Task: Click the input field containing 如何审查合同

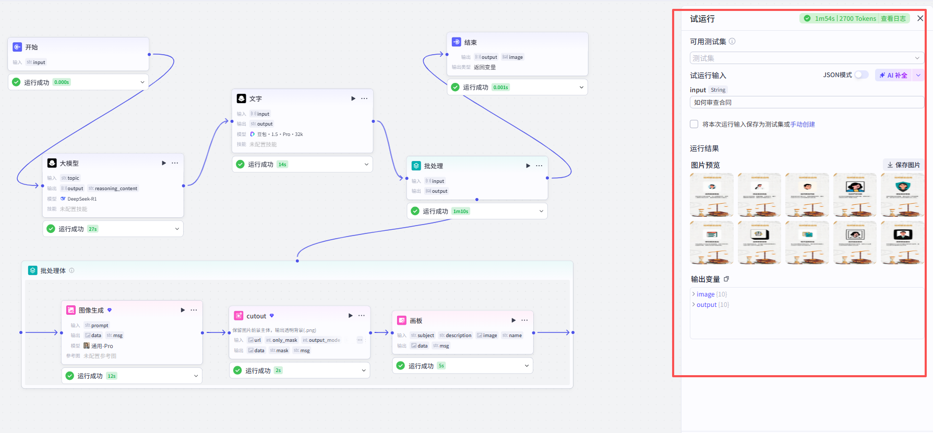Action: [x=807, y=102]
